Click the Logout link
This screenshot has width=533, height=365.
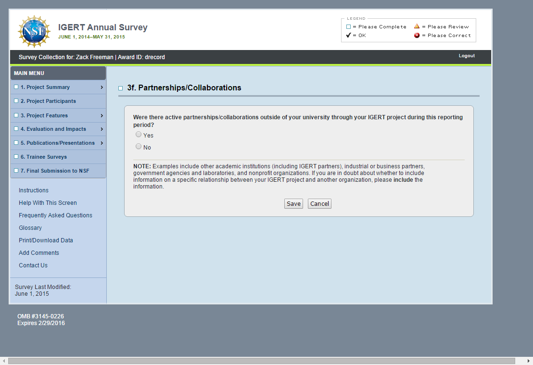[x=467, y=56]
